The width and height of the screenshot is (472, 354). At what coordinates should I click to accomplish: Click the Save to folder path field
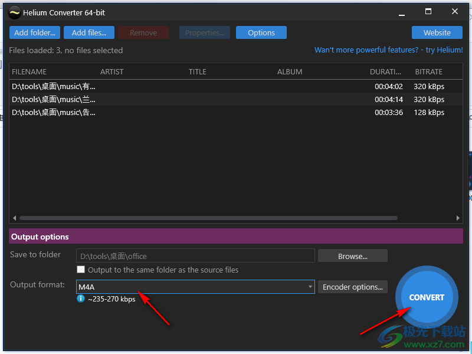(195, 256)
